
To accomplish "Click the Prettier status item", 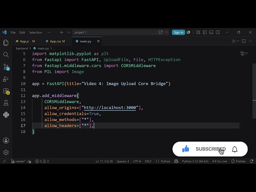I will [238, 161].
